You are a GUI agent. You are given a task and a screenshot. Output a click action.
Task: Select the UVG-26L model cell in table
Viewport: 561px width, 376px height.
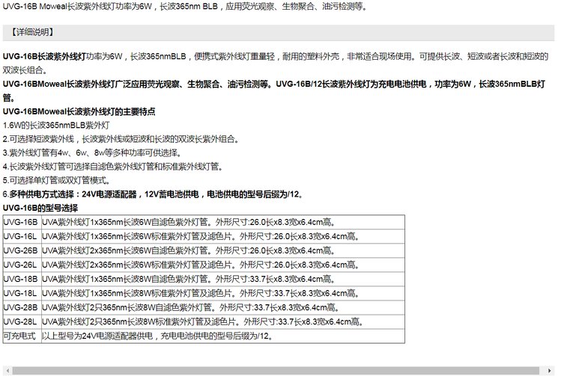pyautogui.click(x=20, y=265)
